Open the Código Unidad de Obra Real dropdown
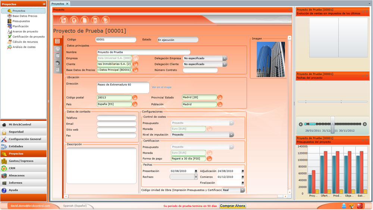The height and width of the screenshot is (210, 373). (242, 190)
